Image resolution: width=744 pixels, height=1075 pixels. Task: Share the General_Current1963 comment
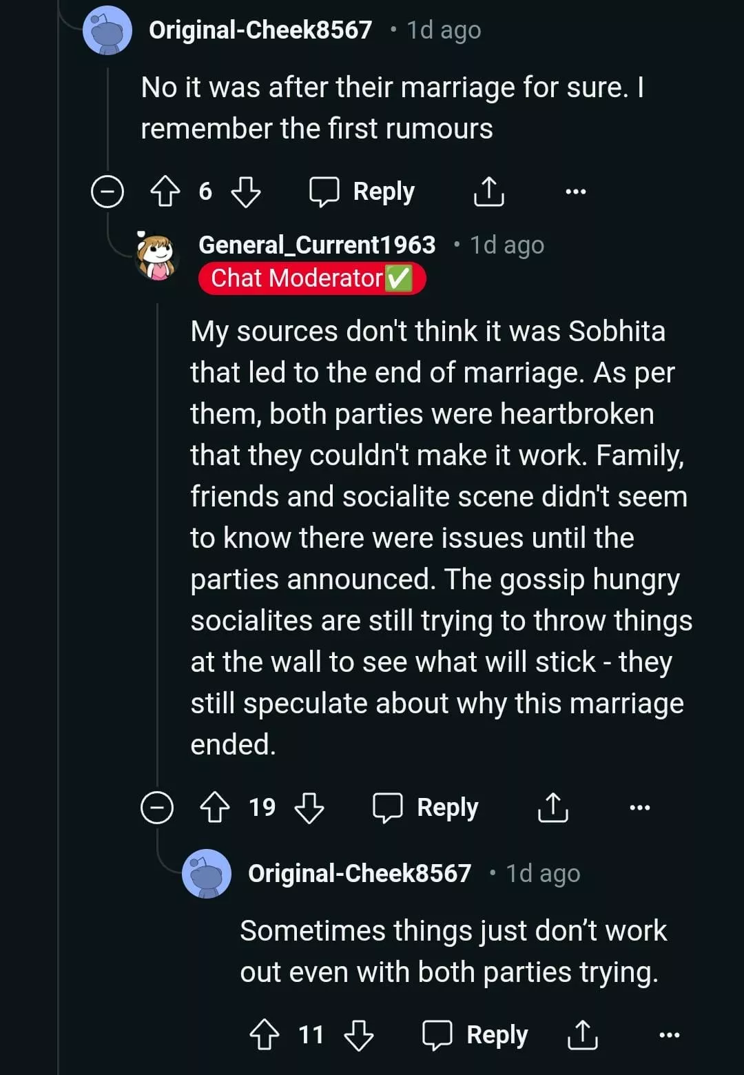click(552, 807)
